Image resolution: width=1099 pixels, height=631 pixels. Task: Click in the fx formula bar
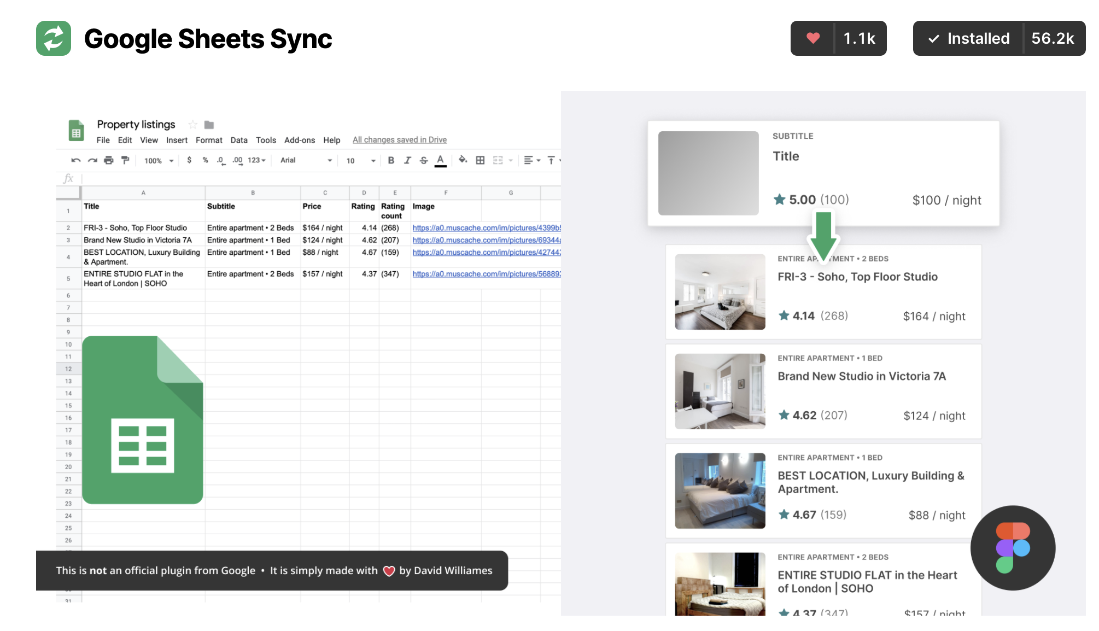pos(321,179)
